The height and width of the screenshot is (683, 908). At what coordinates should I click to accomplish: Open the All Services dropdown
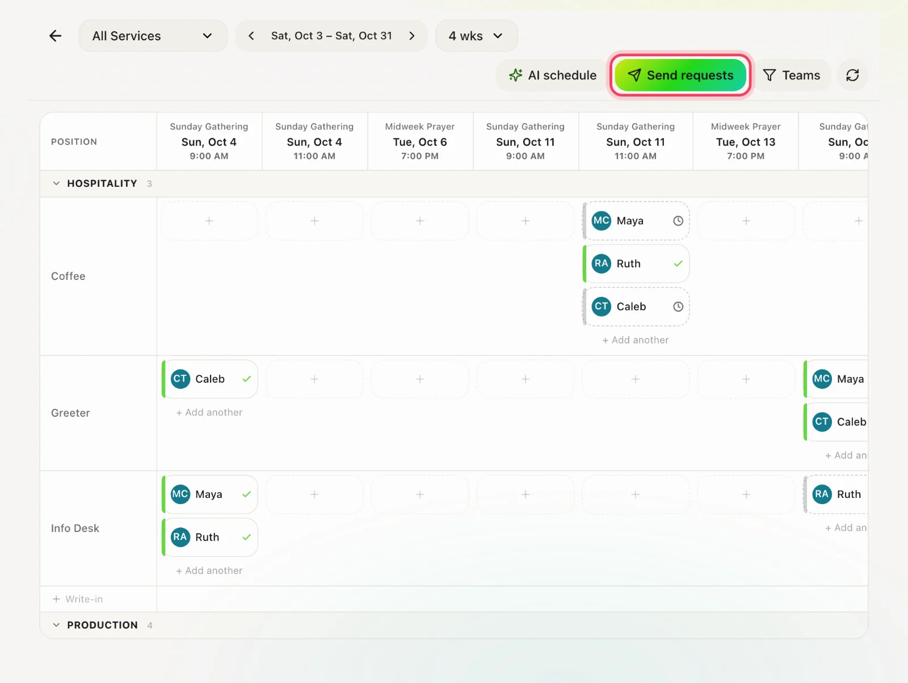click(x=153, y=36)
